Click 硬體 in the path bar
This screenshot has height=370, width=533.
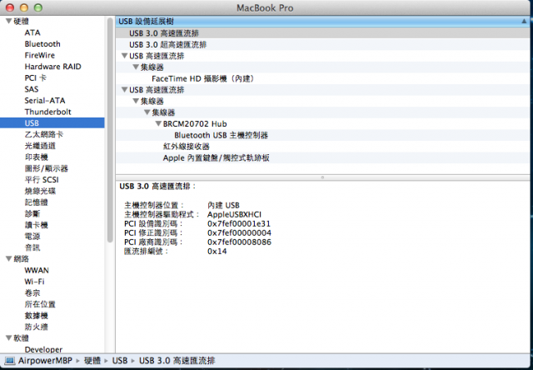92,361
